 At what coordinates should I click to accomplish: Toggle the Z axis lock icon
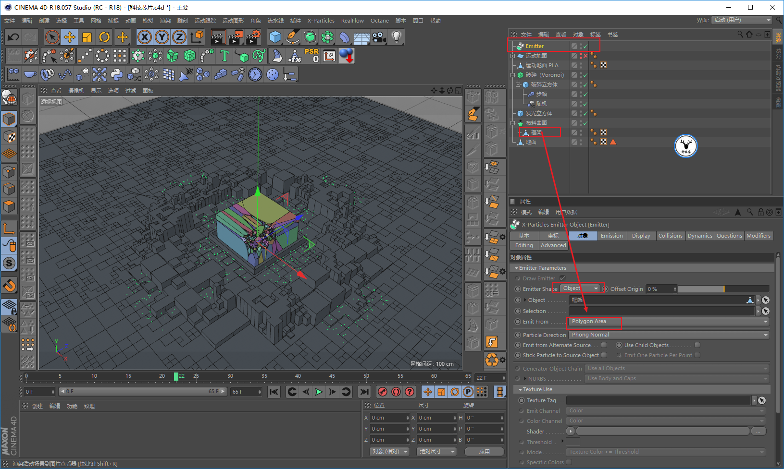click(x=179, y=37)
